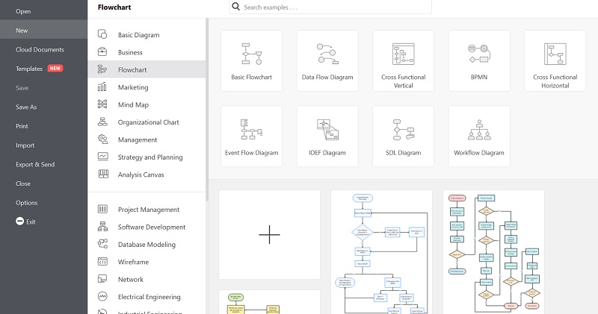The width and height of the screenshot is (598, 314).
Task: Select the Electrical Engineering text label
Action: tap(149, 297)
